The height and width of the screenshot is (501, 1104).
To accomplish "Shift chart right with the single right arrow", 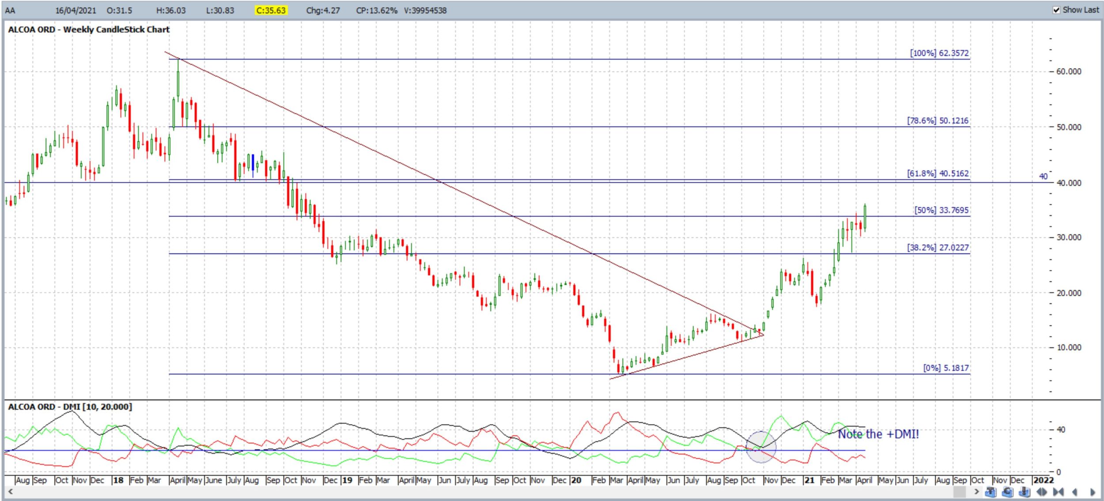I will (x=1093, y=492).
